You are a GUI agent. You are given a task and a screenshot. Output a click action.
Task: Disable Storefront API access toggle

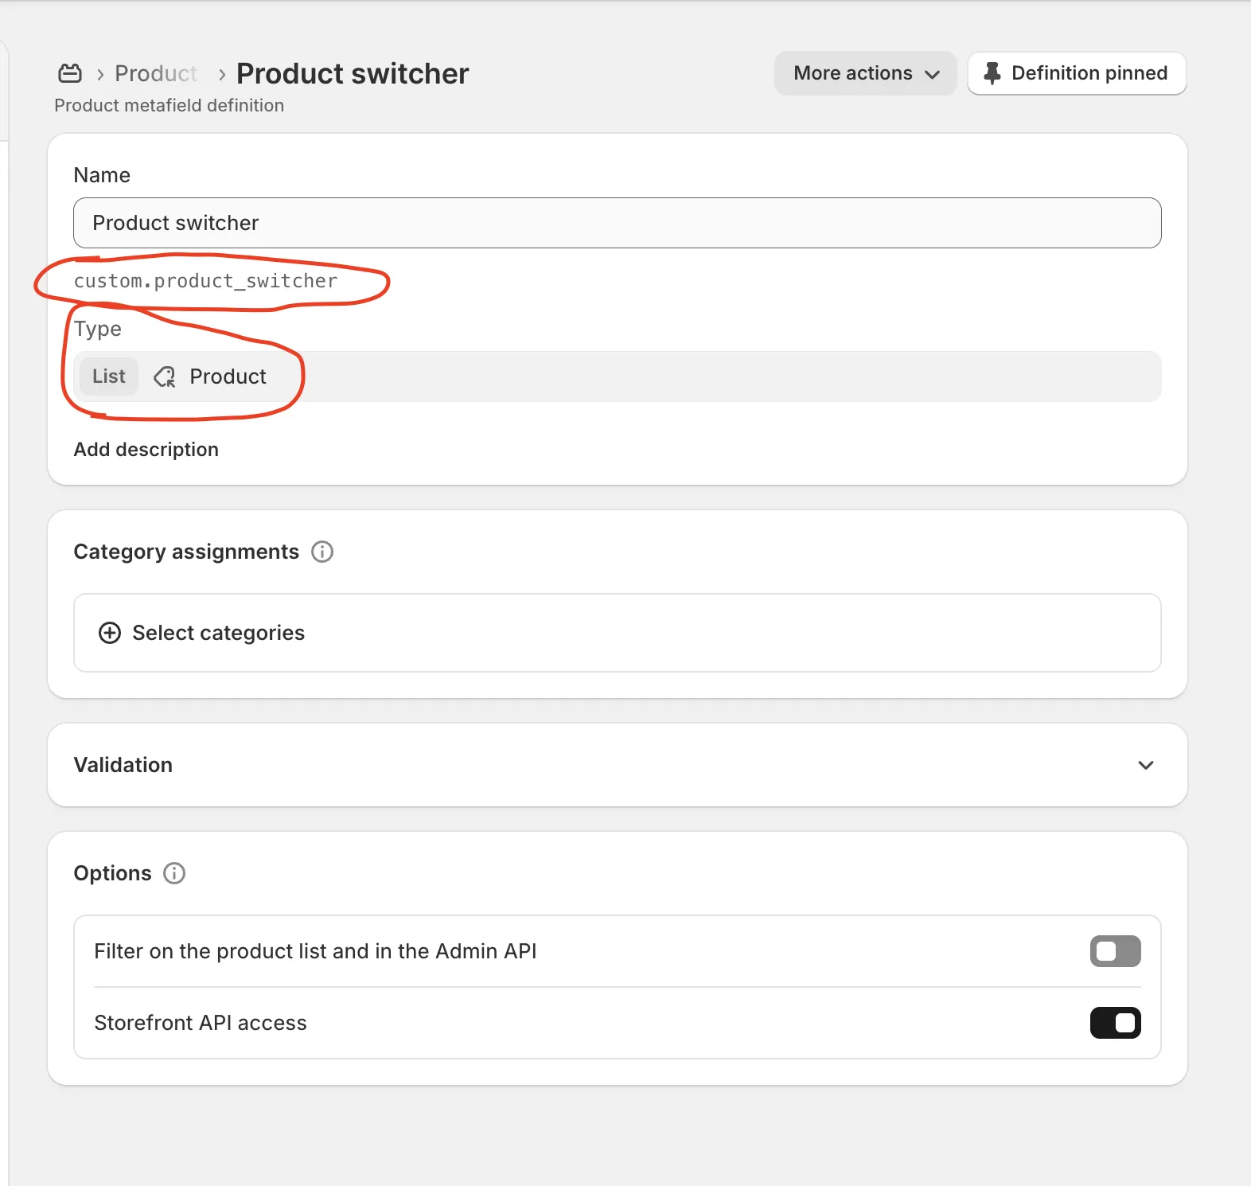click(1115, 1023)
